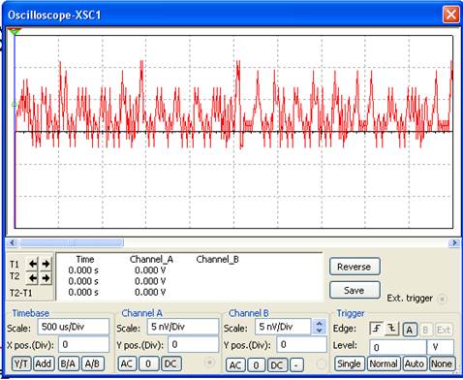Click the Save button
Image resolution: width=463 pixels, height=380 pixels.
[355, 290]
